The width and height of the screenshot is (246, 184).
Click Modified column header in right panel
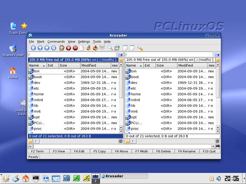(x=193, y=66)
